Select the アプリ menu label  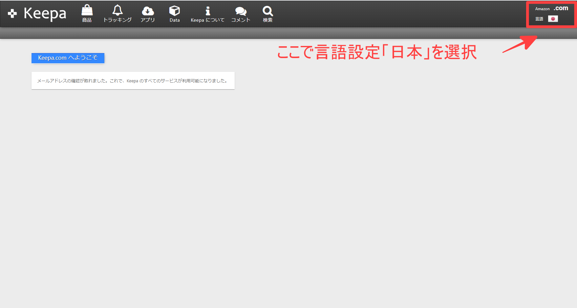click(148, 20)
